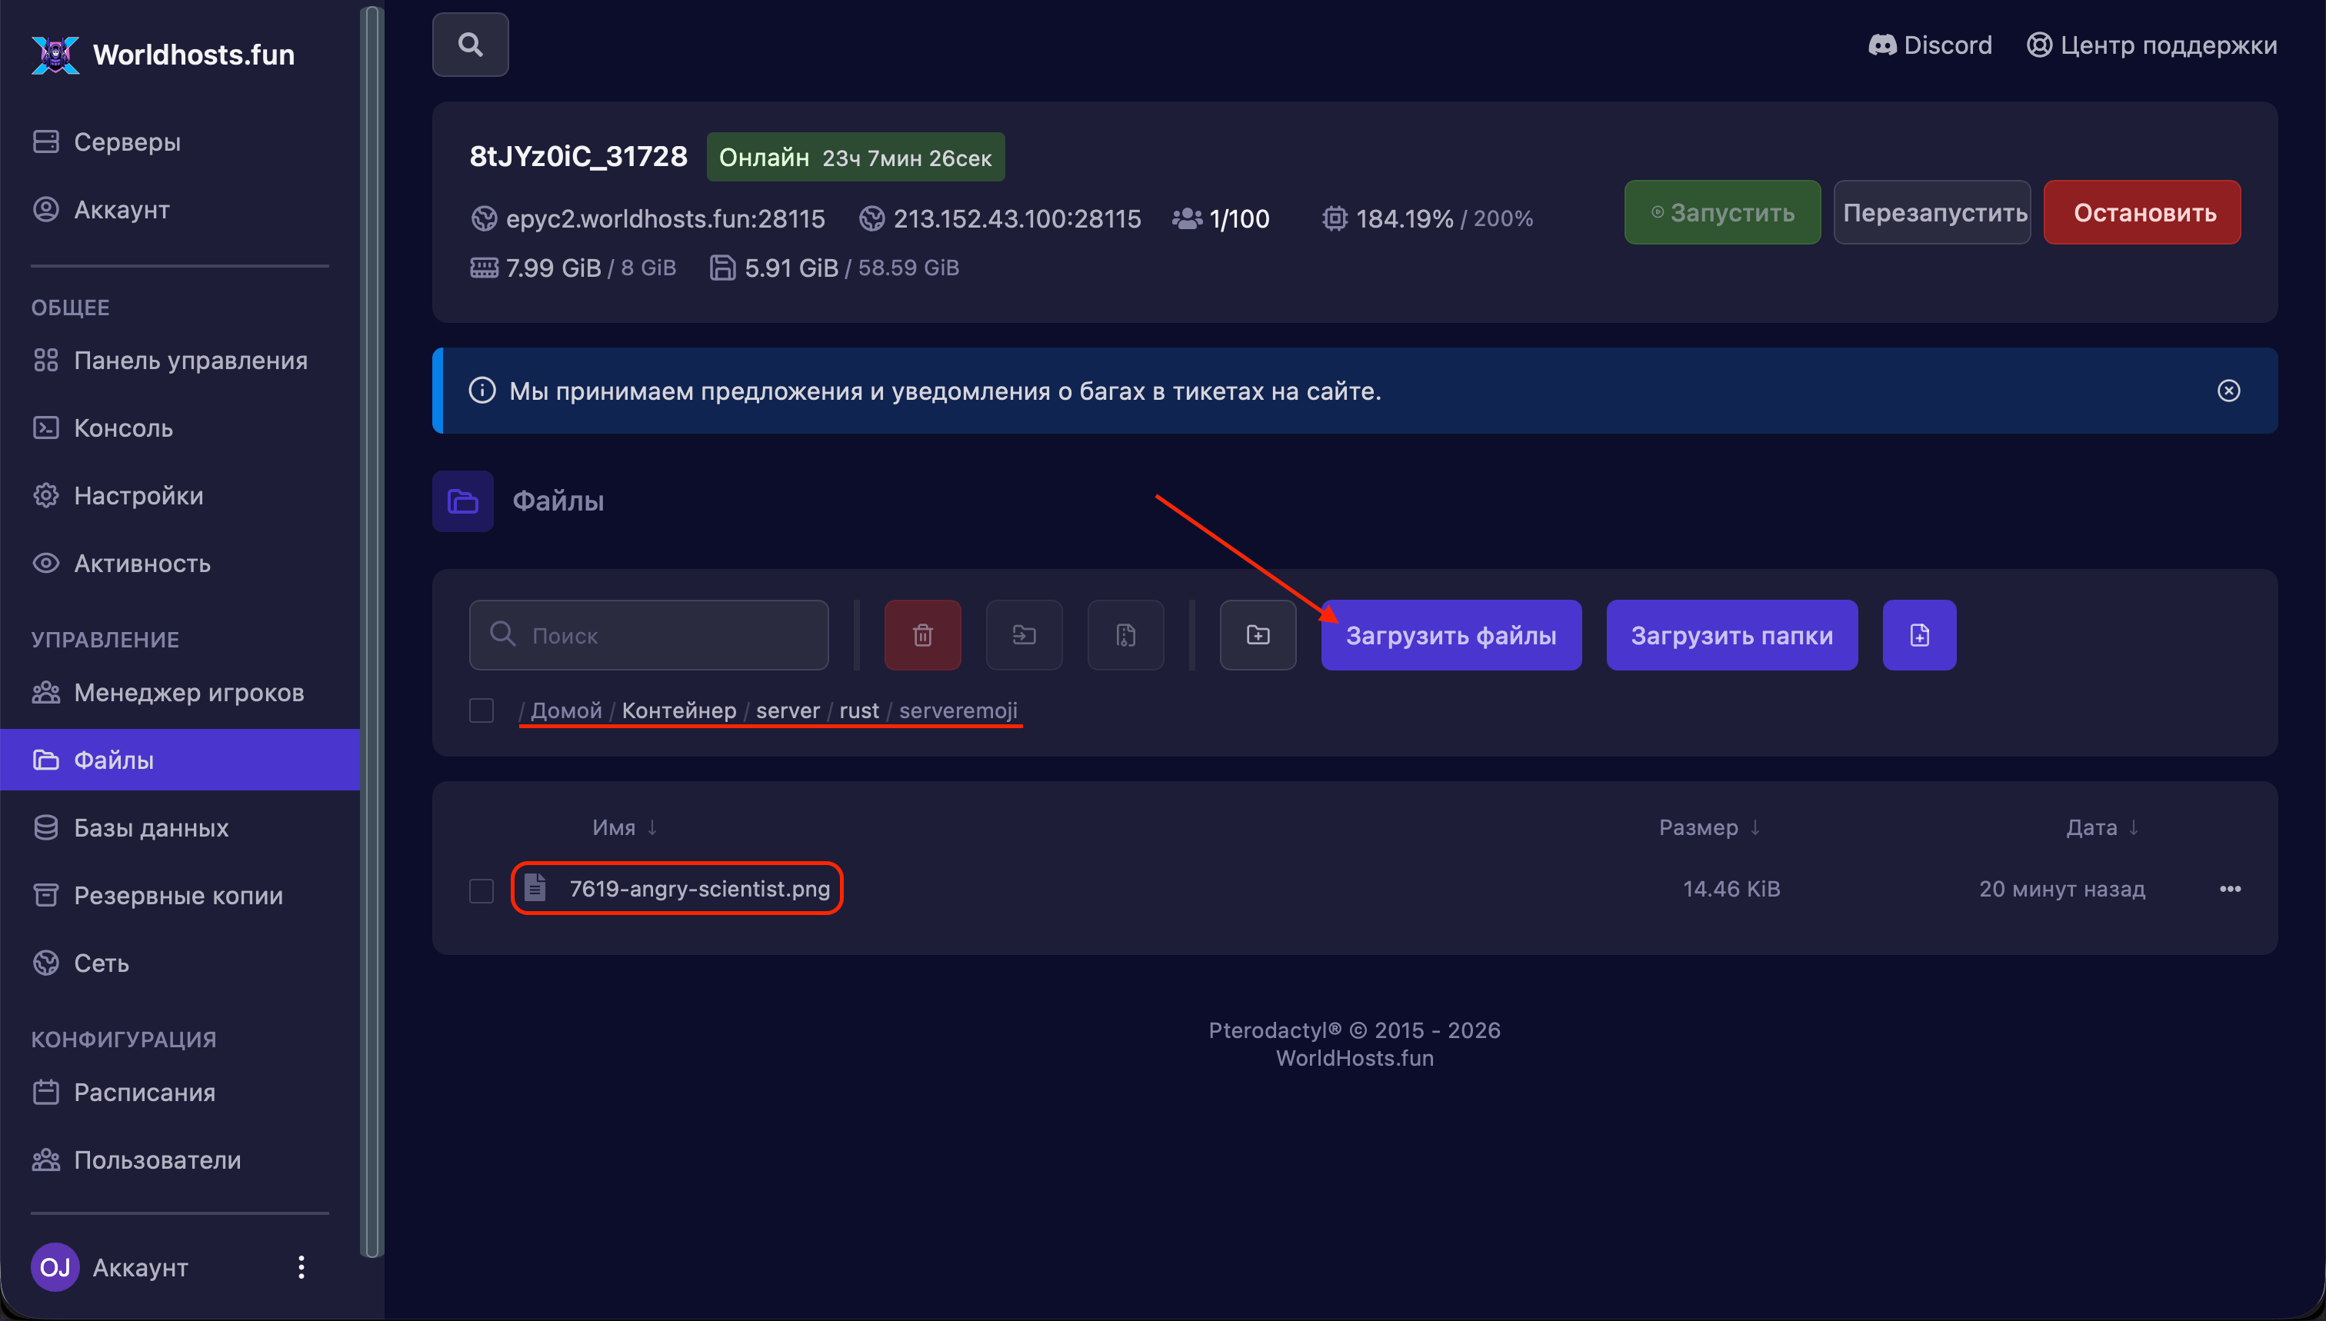The width and height of the screenshot is (2326, 1321).
Task: Click the Онлайн uptime status badge
Action: click(855, 157)
